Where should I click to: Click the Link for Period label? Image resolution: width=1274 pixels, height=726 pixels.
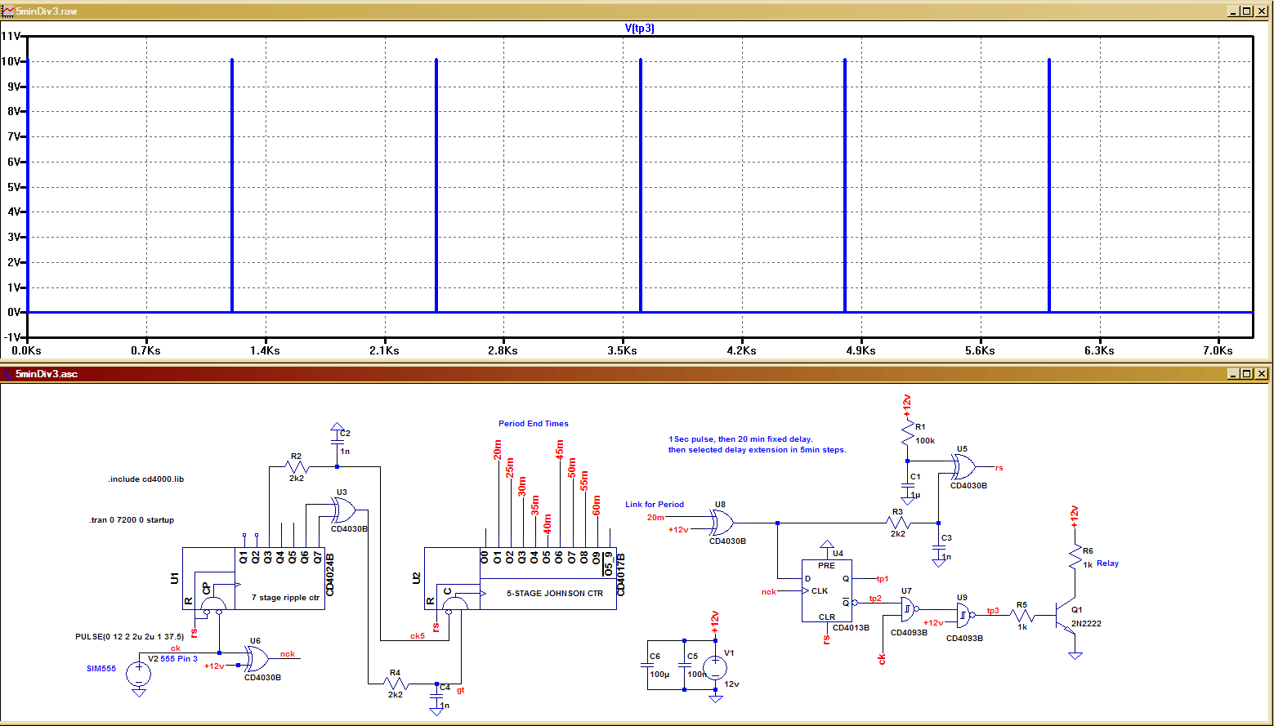click(655, 505)
